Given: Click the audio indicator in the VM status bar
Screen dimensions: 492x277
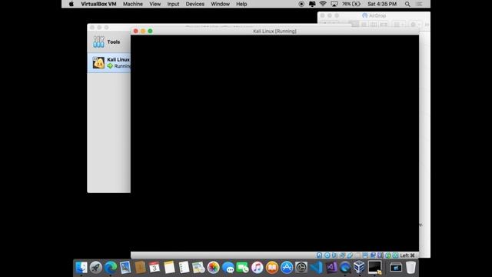Looking at the screenshot, I should point(334,255).
